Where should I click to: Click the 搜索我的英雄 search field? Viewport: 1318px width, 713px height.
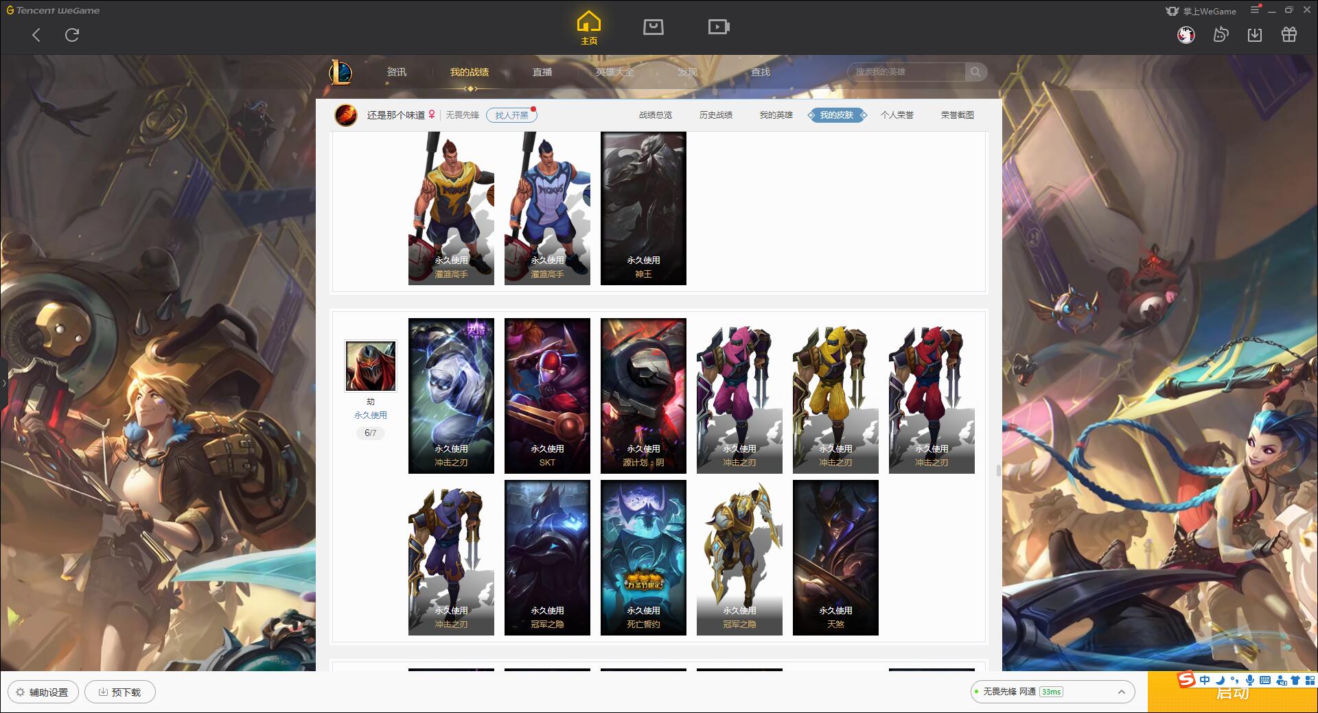click(x=906, y=72)
